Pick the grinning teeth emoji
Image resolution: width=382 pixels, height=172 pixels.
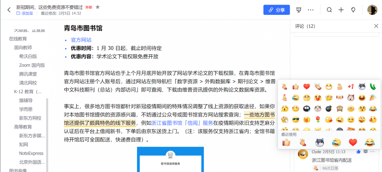(329, 87)
